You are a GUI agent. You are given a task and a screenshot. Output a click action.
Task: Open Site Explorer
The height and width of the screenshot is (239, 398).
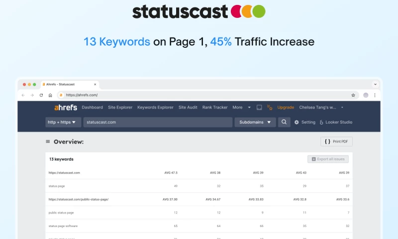point(120,108)
